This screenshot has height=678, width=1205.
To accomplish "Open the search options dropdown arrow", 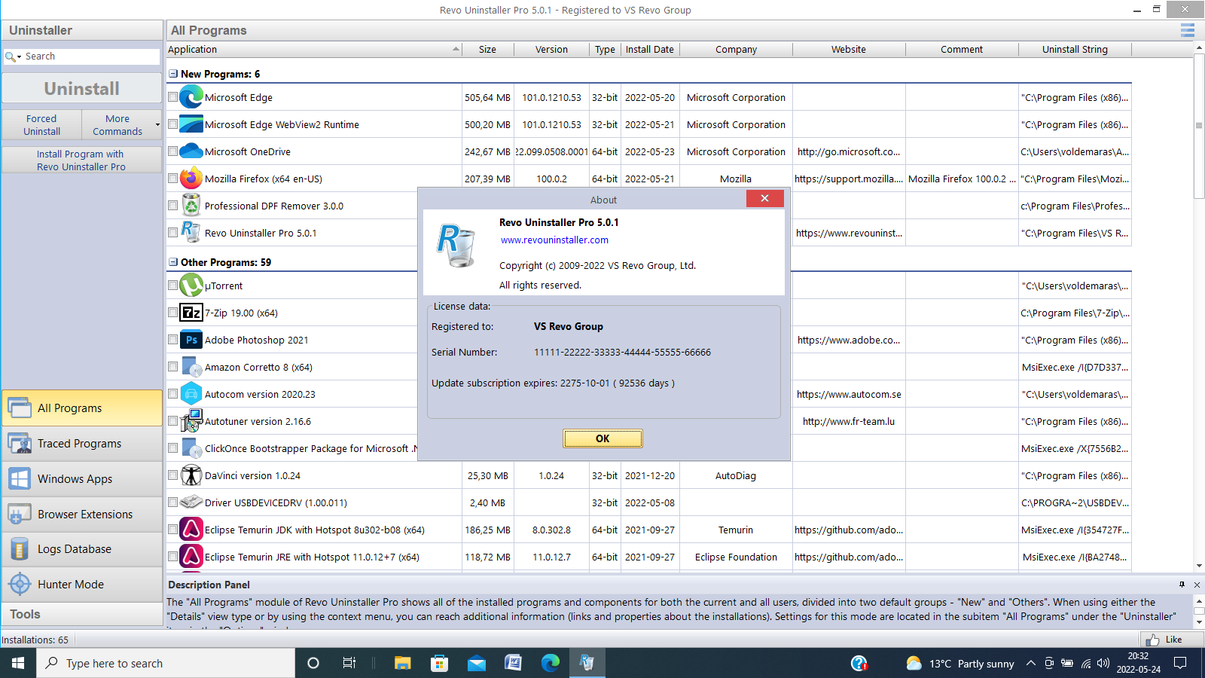I will click(19, 57).
